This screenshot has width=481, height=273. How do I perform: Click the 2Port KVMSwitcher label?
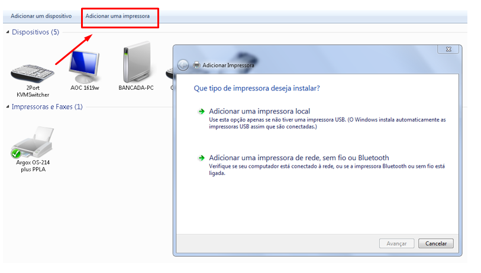point(33,92)
